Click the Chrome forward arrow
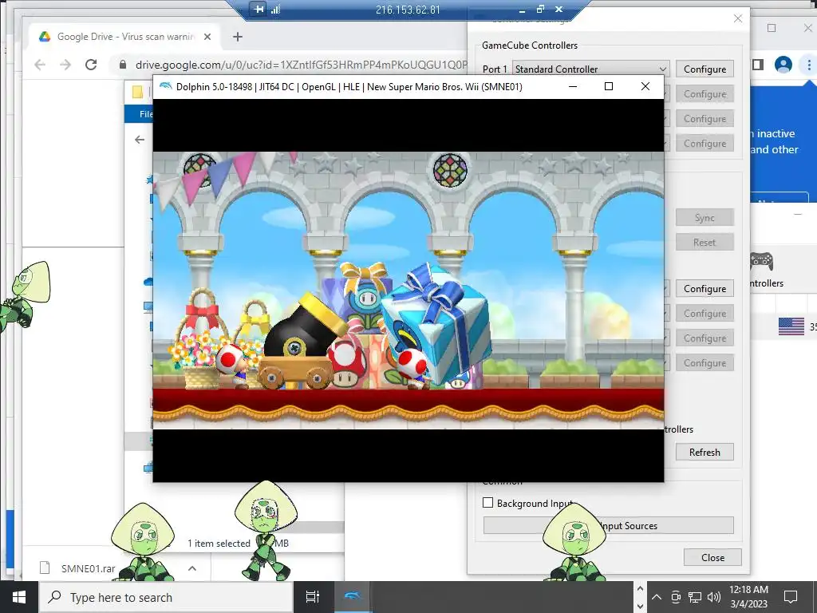Image resolution: width=817 pixels, height=613 pixels. click(65, 65)
